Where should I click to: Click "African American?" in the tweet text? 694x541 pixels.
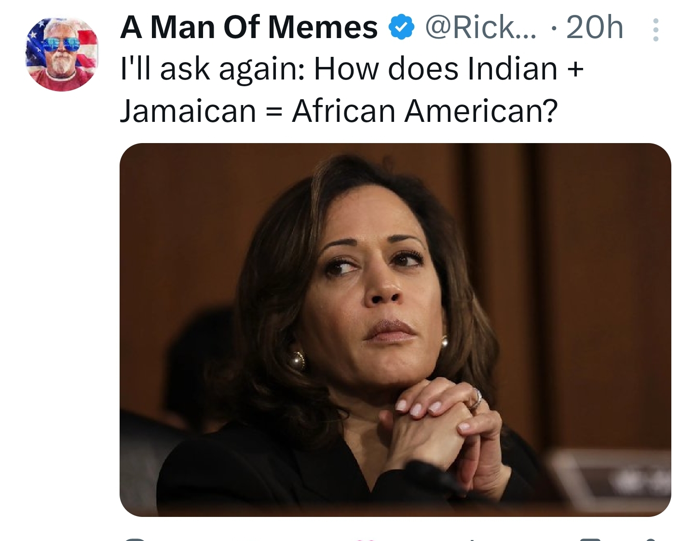pos(424,111)
